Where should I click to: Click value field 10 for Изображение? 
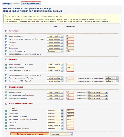[x=70, y=92]
